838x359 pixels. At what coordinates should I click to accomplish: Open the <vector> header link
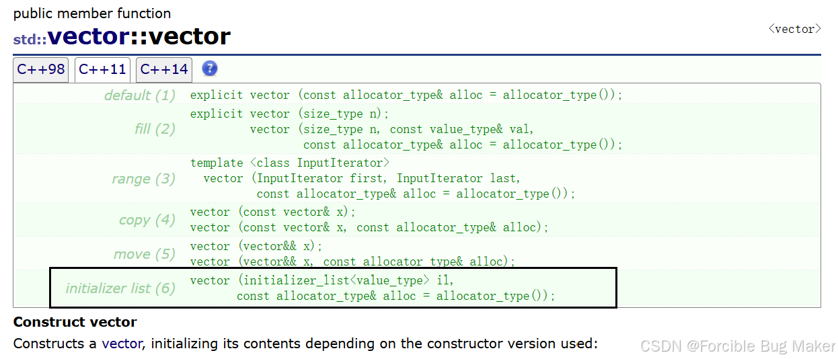[795, 29]
